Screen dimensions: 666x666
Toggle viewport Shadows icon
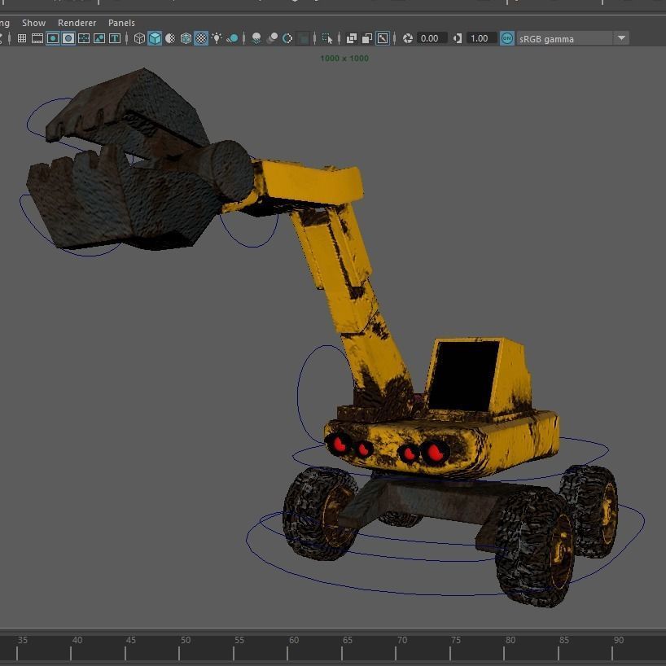[x=232, y=38]
